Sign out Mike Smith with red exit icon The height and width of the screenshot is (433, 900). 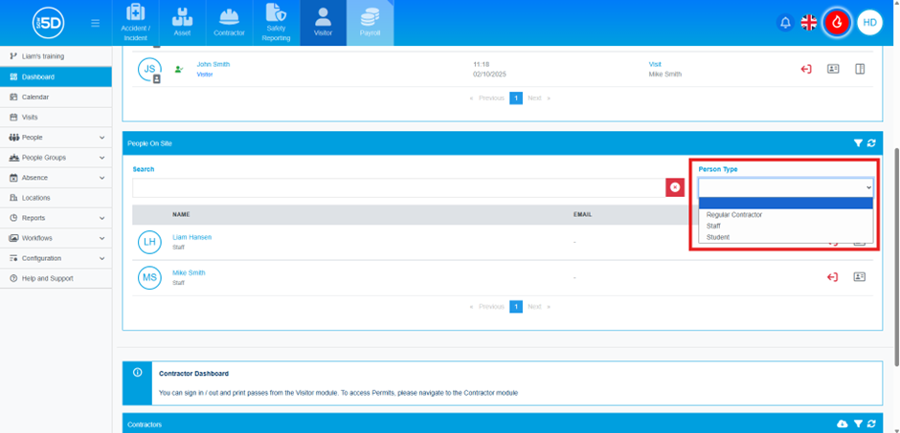click(x=832, y=277)
